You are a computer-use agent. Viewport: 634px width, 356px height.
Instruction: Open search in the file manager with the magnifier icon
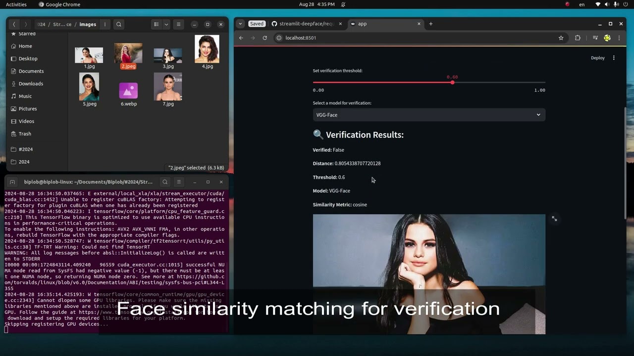point(119,24)
